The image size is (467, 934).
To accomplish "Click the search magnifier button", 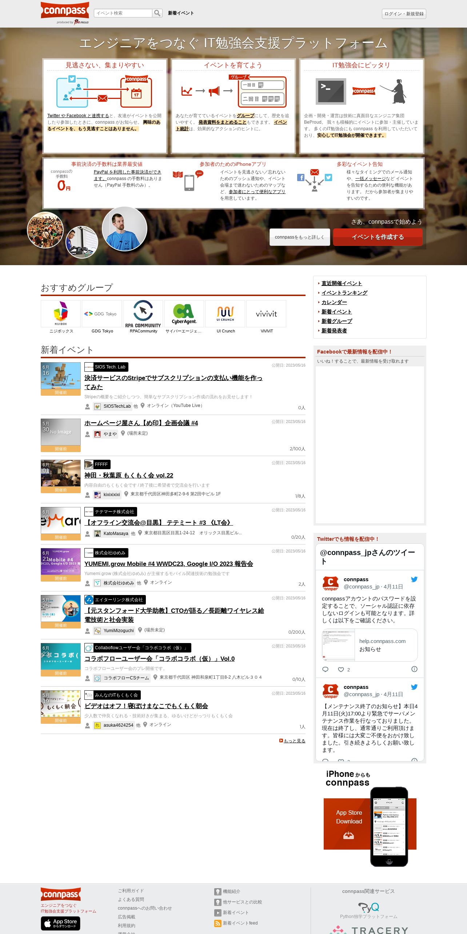I will tap(157, 13).
